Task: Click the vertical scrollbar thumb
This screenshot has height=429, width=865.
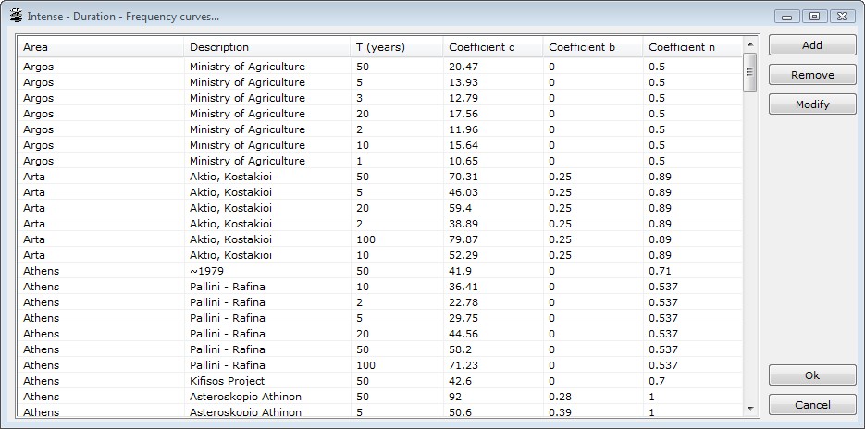Action: point(750,72)
